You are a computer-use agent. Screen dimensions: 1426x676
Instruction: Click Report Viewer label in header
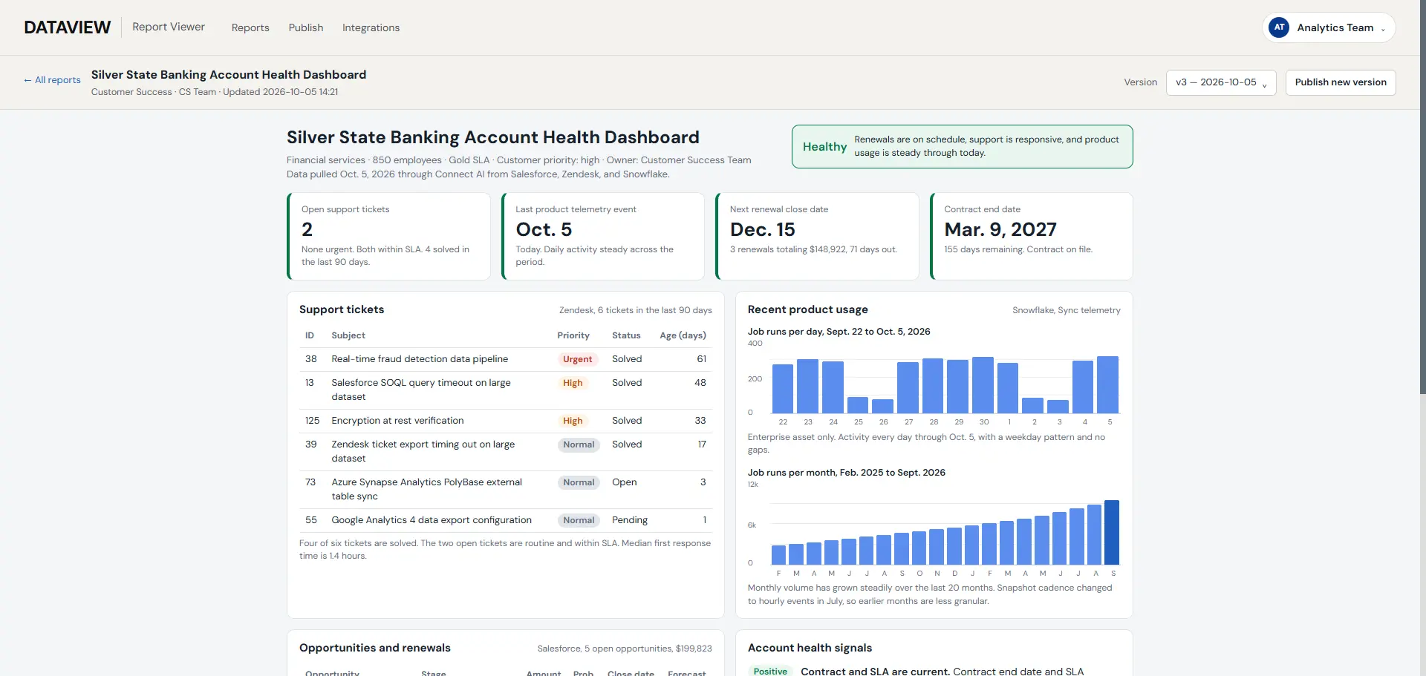[x=169, y=27]
